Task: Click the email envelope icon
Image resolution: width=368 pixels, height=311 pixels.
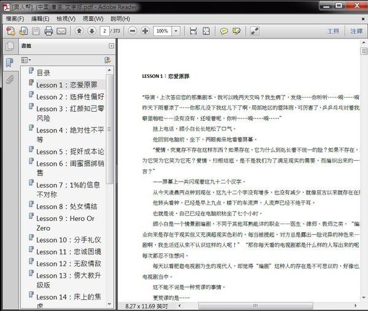Action: pos(61,31)
